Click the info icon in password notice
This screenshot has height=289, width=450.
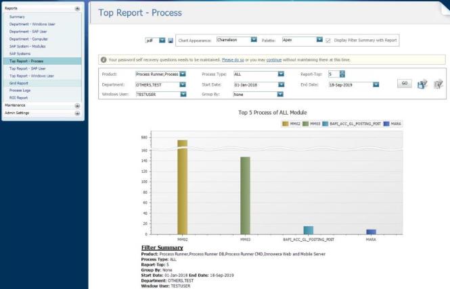(104, 59)
